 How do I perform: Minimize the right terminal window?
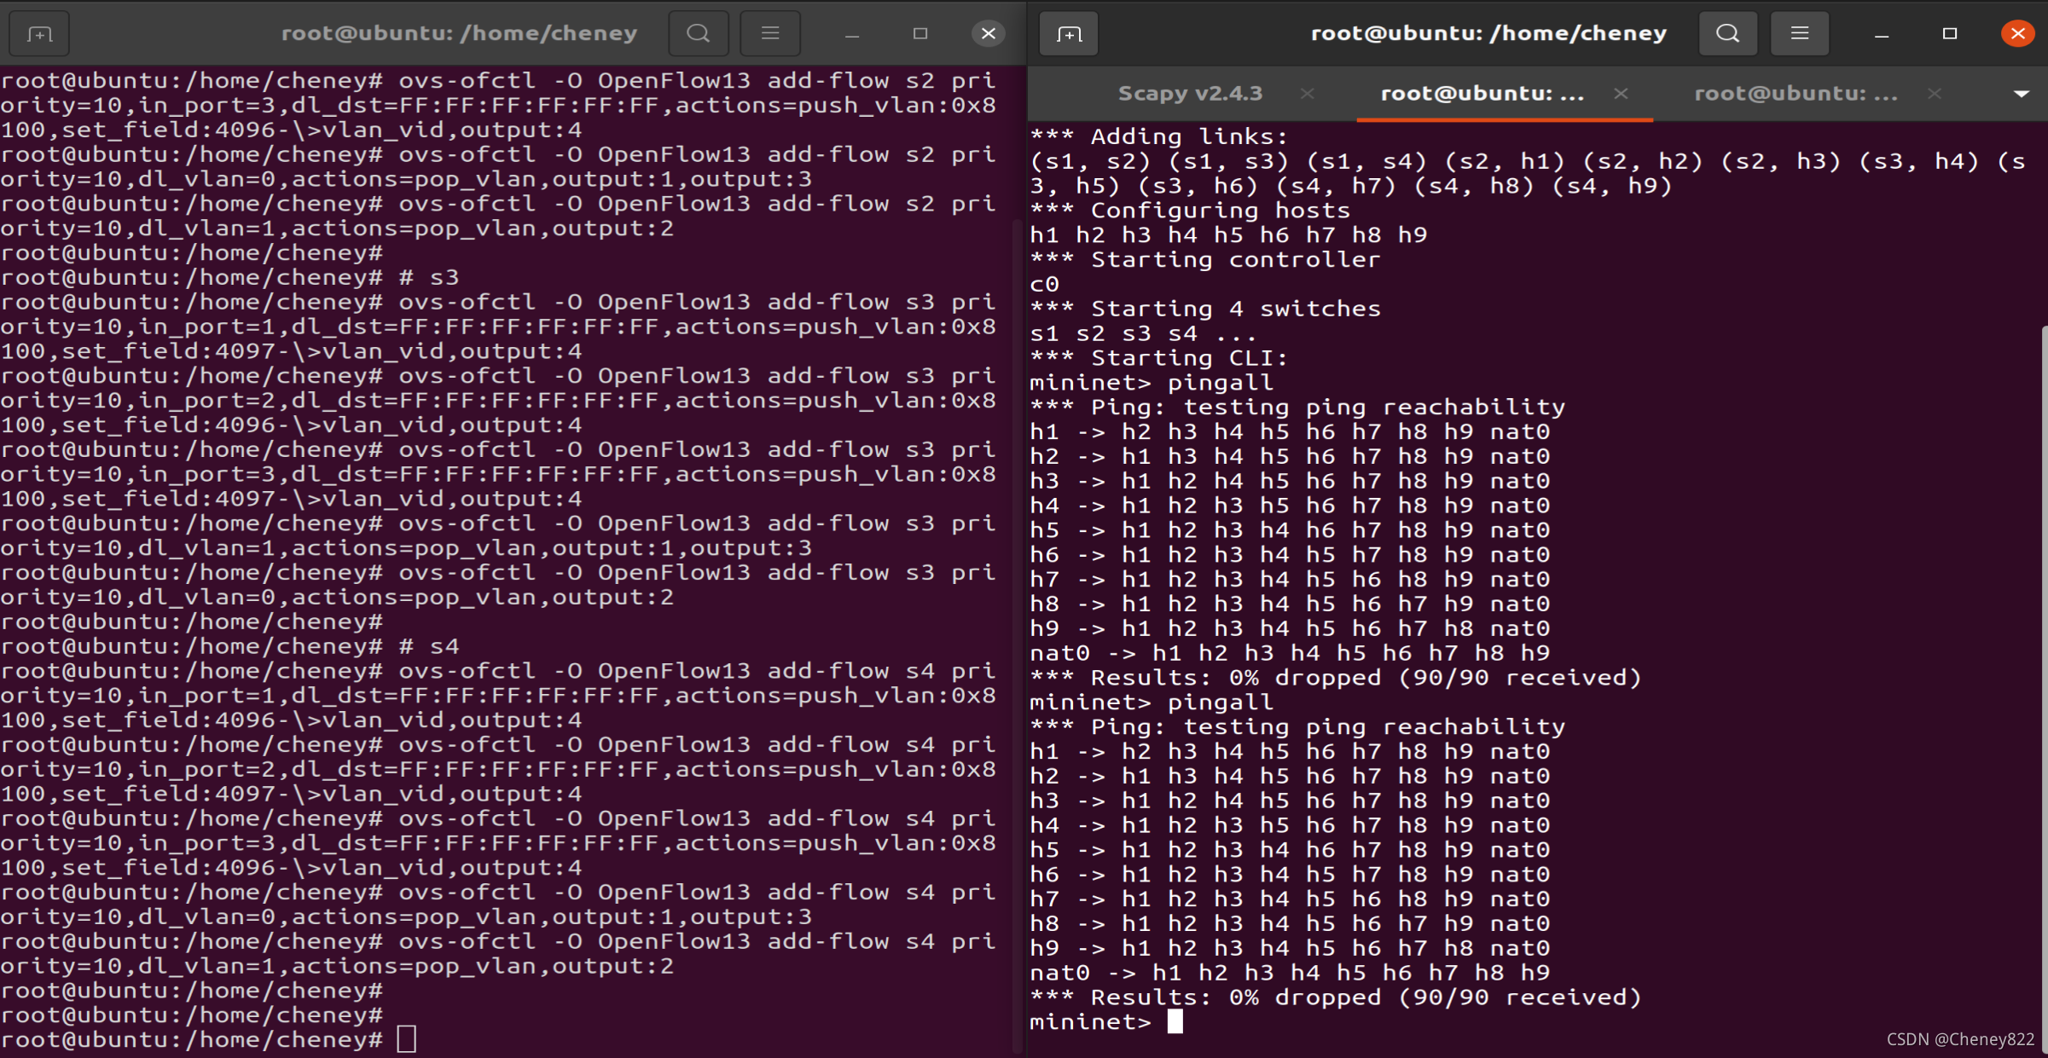(x=1882, y=34)
